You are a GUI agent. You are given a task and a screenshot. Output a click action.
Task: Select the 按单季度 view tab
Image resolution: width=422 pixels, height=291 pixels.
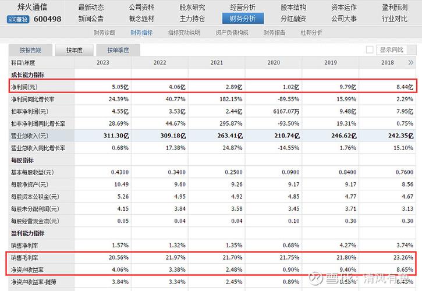coord(118,50)
